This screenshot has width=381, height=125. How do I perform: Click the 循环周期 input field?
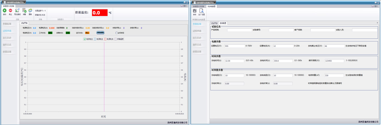(x=334, y=61)
